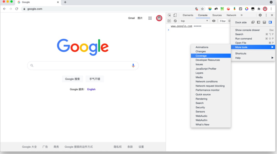277x154 pixels.
Task: Open DevTools settings gear
Action: click(260, 15)
